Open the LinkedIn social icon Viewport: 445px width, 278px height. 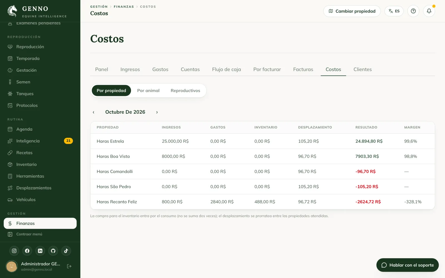[40, 251]
